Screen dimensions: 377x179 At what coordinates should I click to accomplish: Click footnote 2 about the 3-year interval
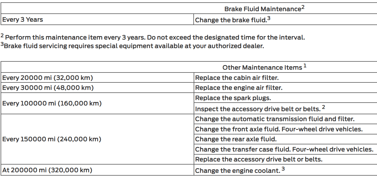click(152, 37)
